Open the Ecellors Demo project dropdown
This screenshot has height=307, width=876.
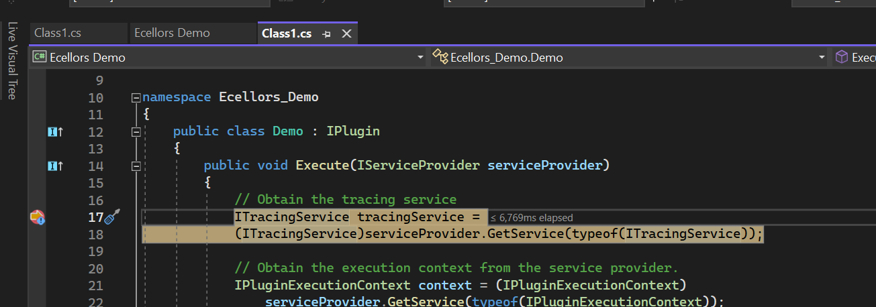tap(420, 58)
